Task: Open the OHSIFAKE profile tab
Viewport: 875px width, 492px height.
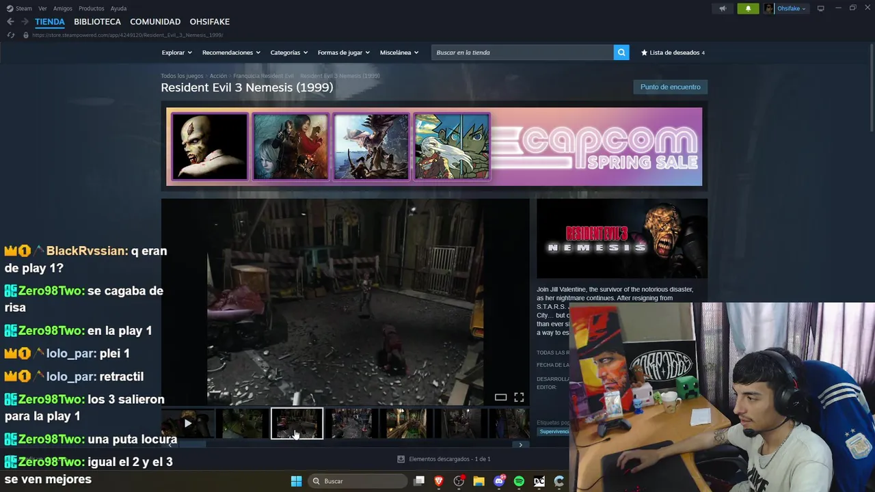Action: (x=209, y=22)
